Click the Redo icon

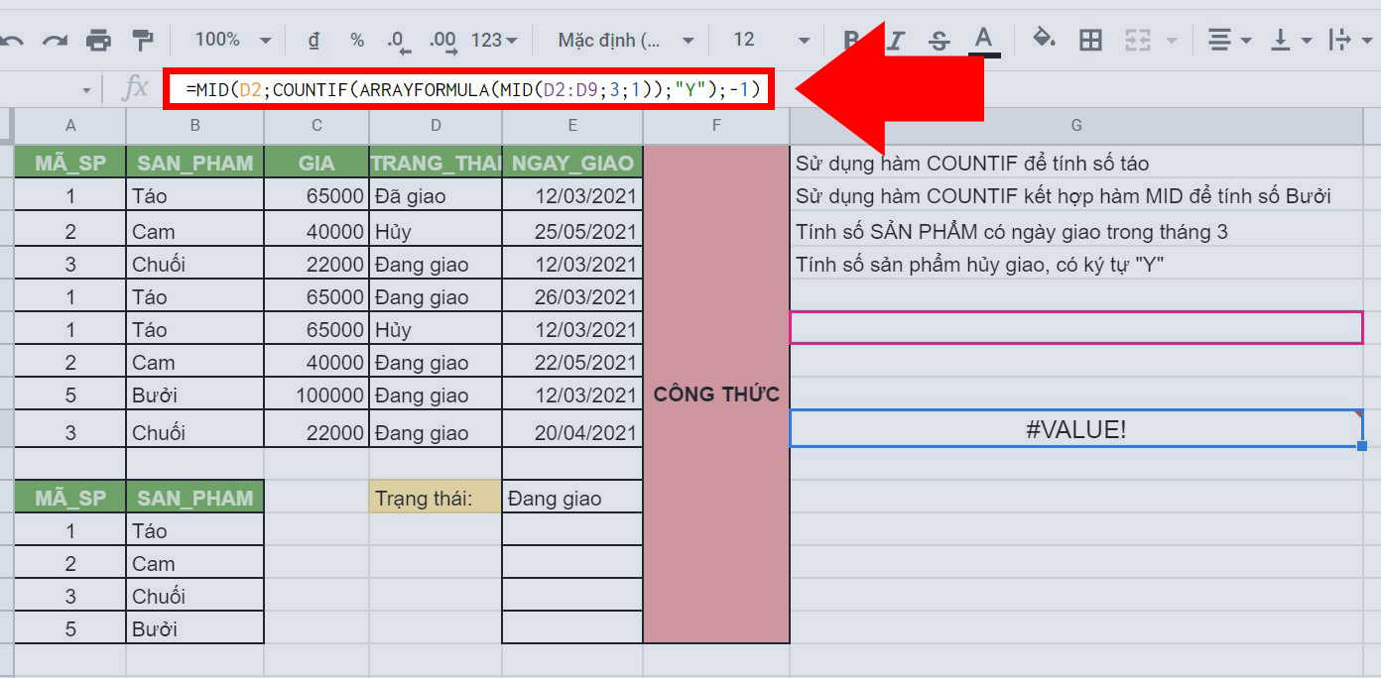[x=54, y=40]
